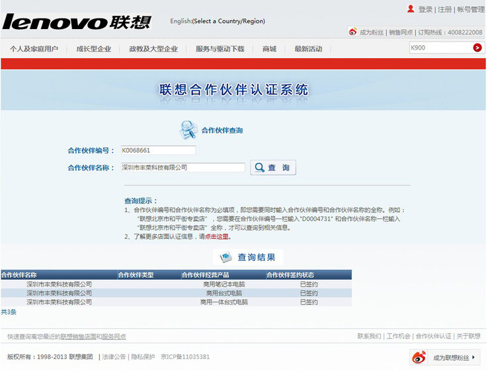496x371 pixels.
Task: Open the 成长型企业 menu
Action: (94, 49)
